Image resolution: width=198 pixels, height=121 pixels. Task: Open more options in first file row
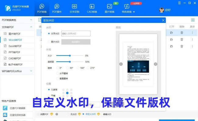[192, 33]
